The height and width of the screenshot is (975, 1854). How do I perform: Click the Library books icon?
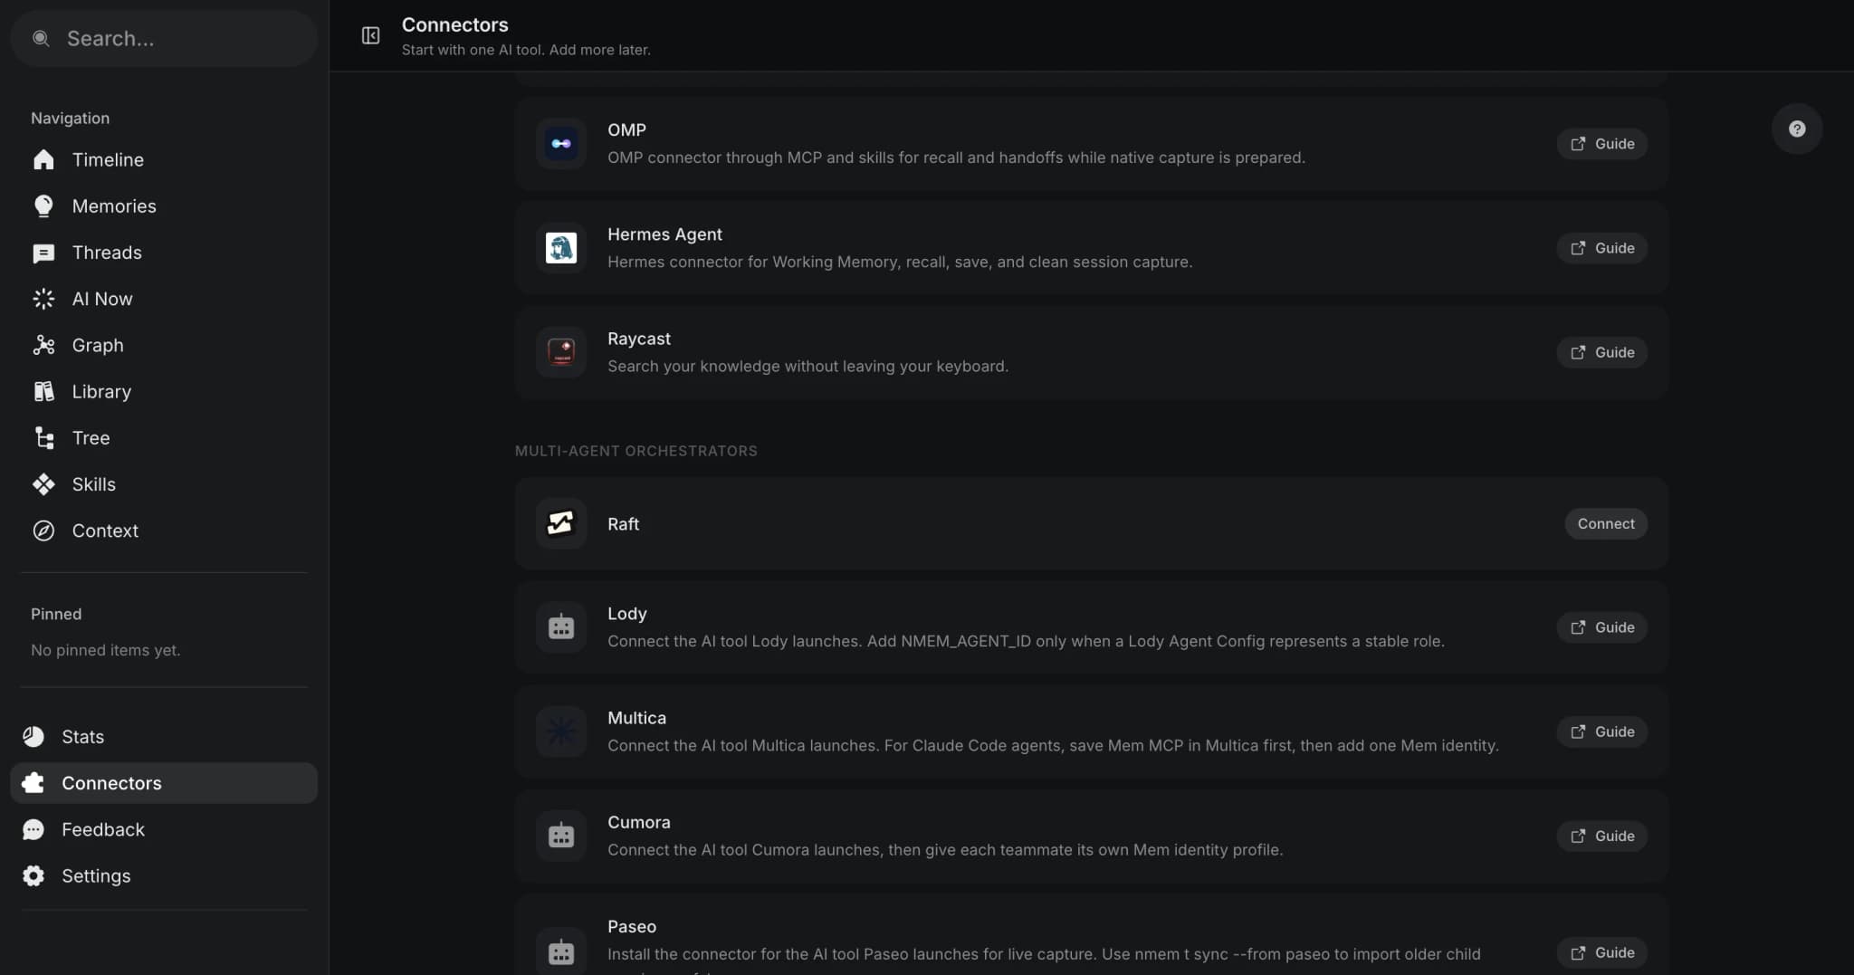click(43, 391)
